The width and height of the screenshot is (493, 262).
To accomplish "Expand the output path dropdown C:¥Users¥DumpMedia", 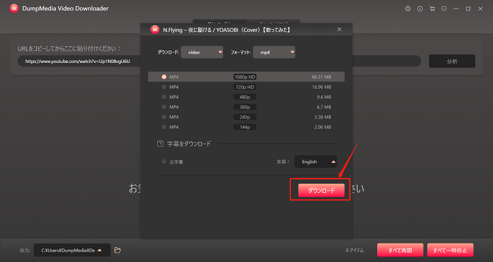I will pos(72,250).
